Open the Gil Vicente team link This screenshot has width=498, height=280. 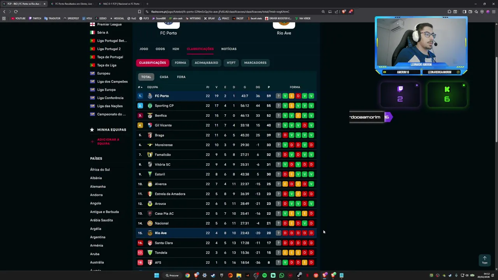(163, 125)
